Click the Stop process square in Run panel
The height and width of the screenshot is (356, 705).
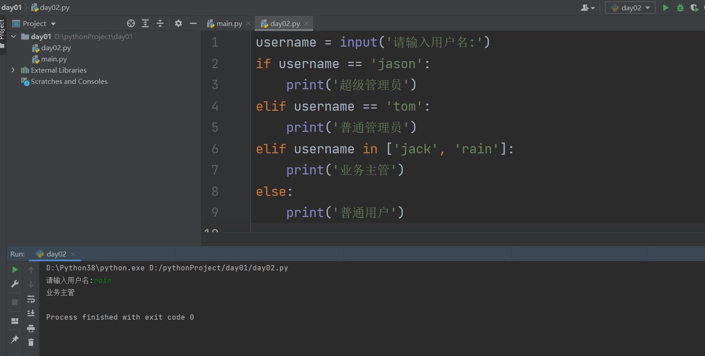15,302
